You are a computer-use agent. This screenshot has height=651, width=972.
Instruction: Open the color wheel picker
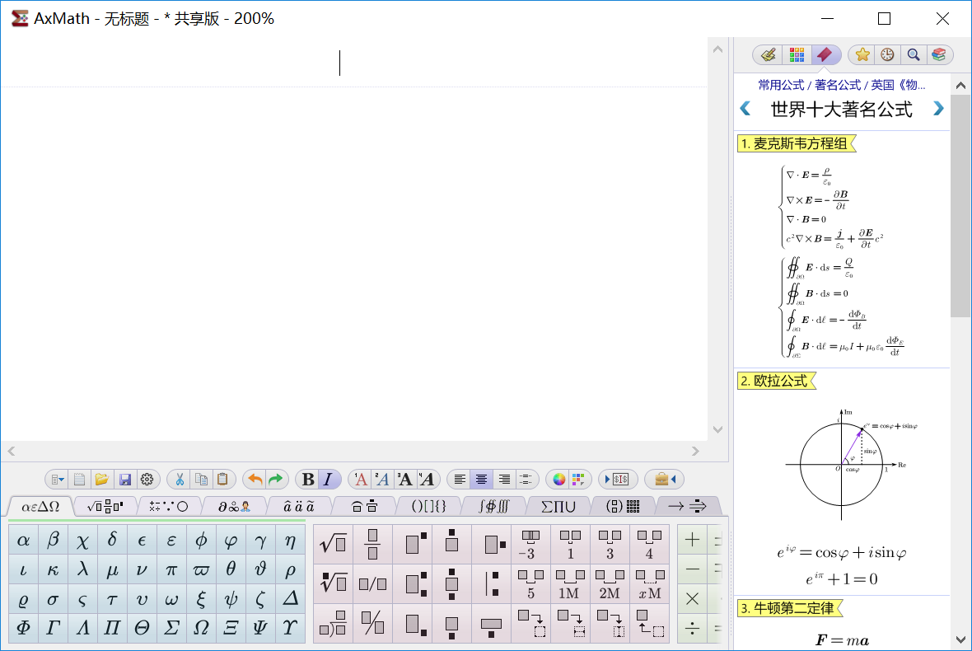(x=559, y=480)
